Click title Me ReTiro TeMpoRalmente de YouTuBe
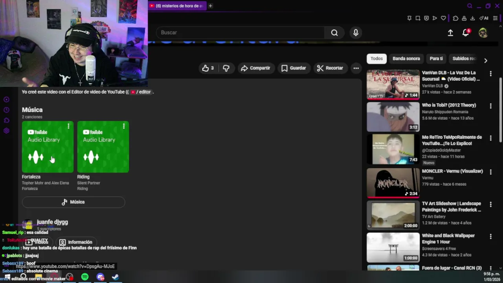This screenshot has height=283, width=503. tap(452, 140)
